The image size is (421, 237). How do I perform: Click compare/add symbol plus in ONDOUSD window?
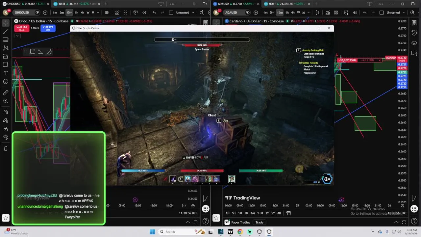click(x=45, y=13)
